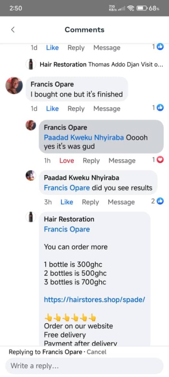Tap the back arrow in Comments header
This screenshot has width=169, height=377.
[x=13, y=29]
